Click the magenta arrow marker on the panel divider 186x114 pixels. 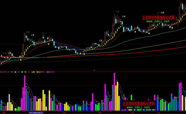[x=94, y=70]
